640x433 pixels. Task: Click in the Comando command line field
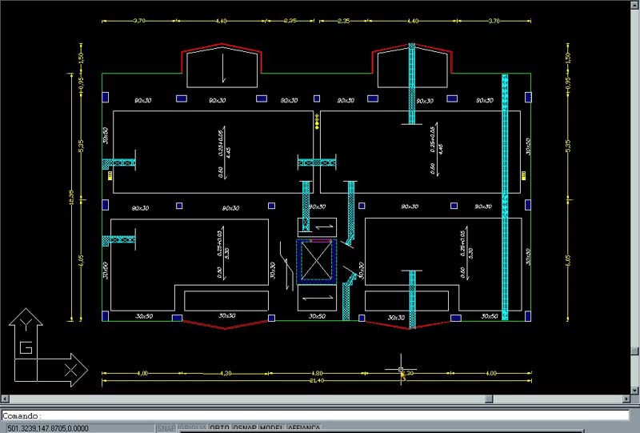click(320, 416)
